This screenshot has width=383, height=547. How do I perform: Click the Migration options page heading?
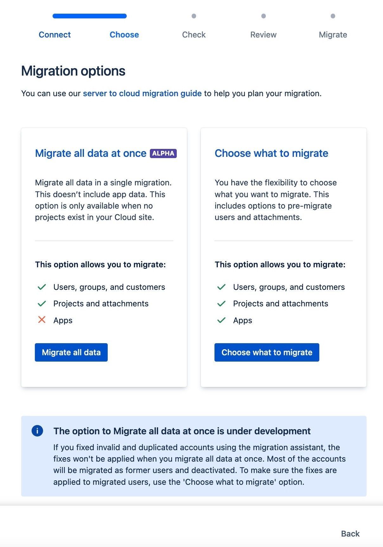(73, 71)
